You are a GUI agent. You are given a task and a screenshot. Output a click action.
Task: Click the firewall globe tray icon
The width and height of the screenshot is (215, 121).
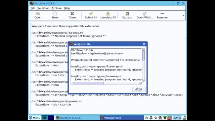tap(160, 118)
